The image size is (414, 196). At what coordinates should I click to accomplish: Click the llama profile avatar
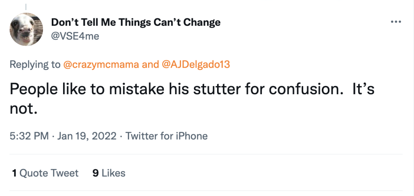click(x=26, y=29)
